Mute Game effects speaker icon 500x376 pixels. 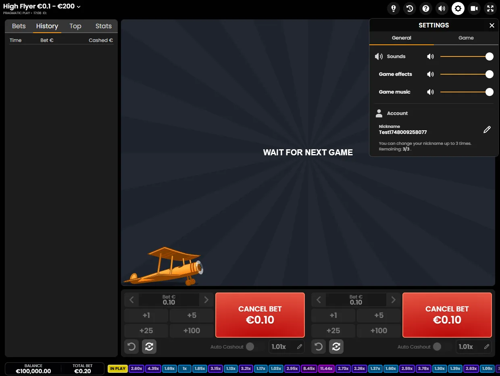(x=431, y=74)
